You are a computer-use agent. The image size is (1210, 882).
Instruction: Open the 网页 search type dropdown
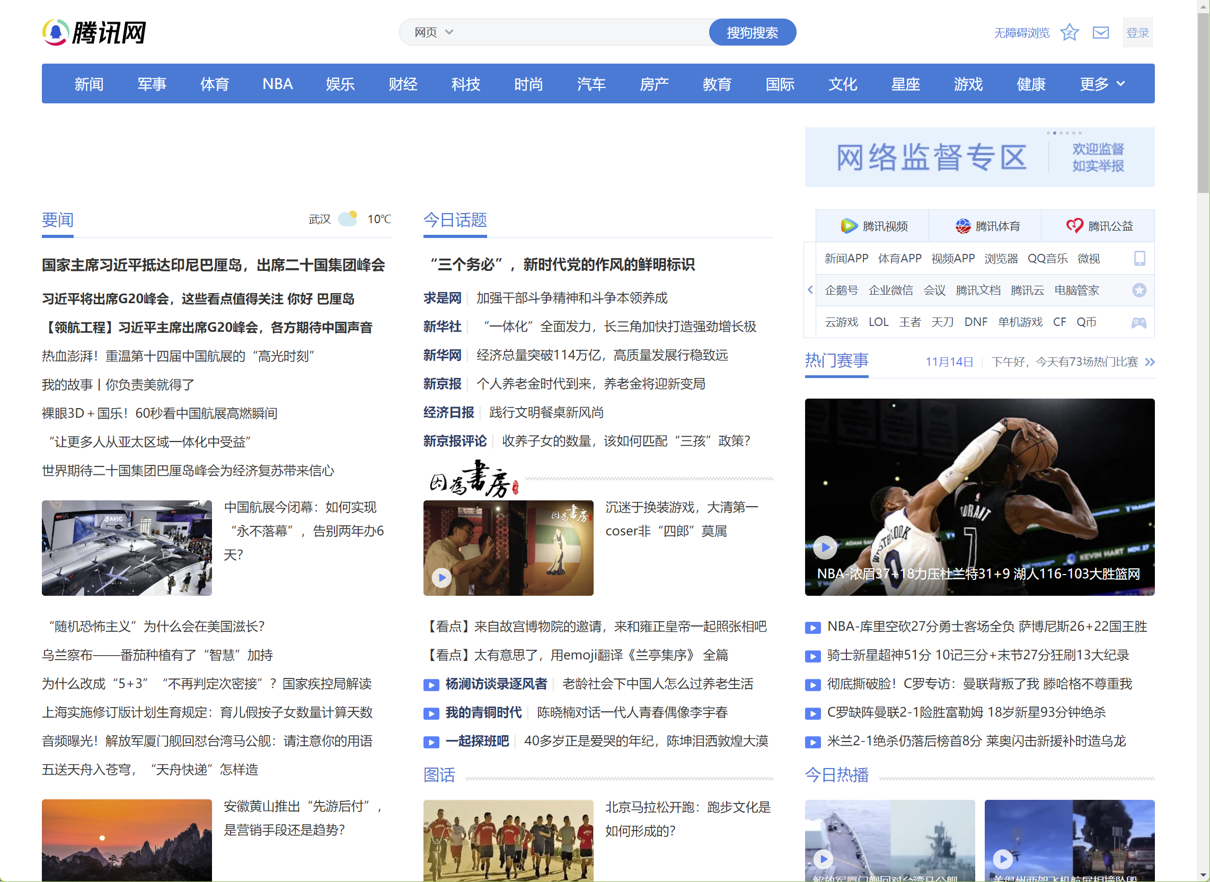coord(434,32)
